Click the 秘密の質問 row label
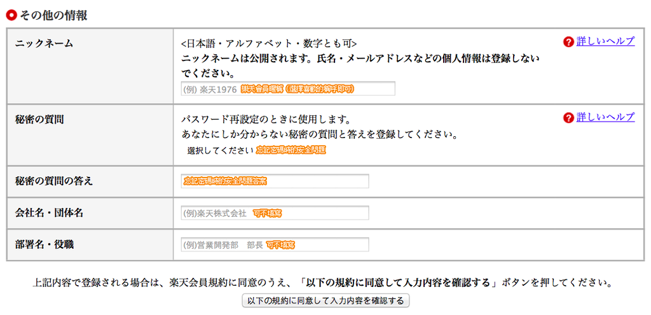This screenshot has width=651, height=315. [39, 119]
